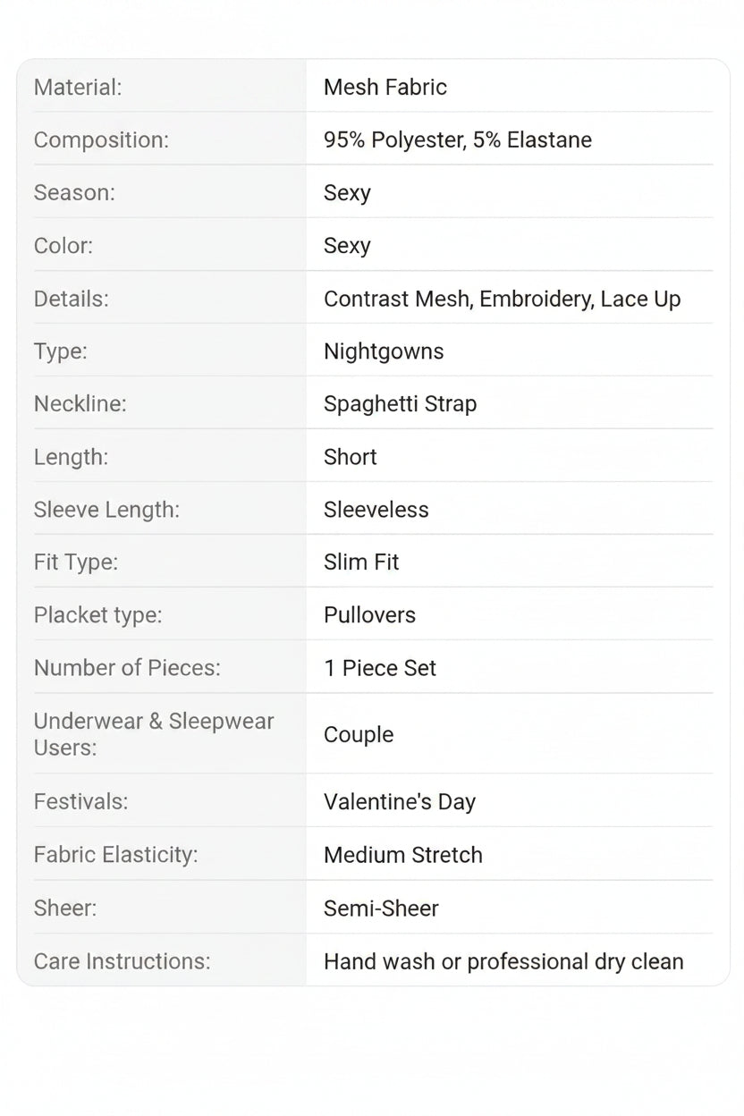Select Spaghetti Strap neckline value

tap(400, 404)
